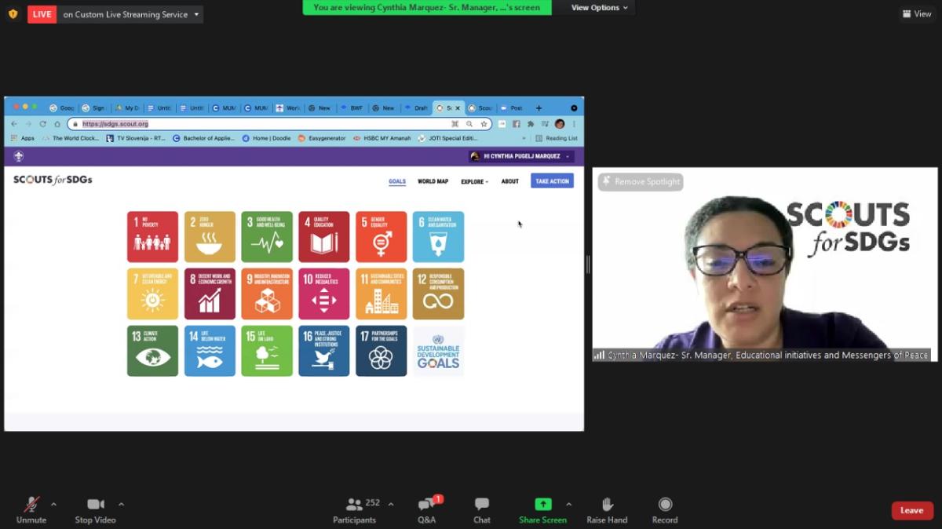Expand the View Options dropdown
Viewport: 942px width, 529px height.
(600, 8)
